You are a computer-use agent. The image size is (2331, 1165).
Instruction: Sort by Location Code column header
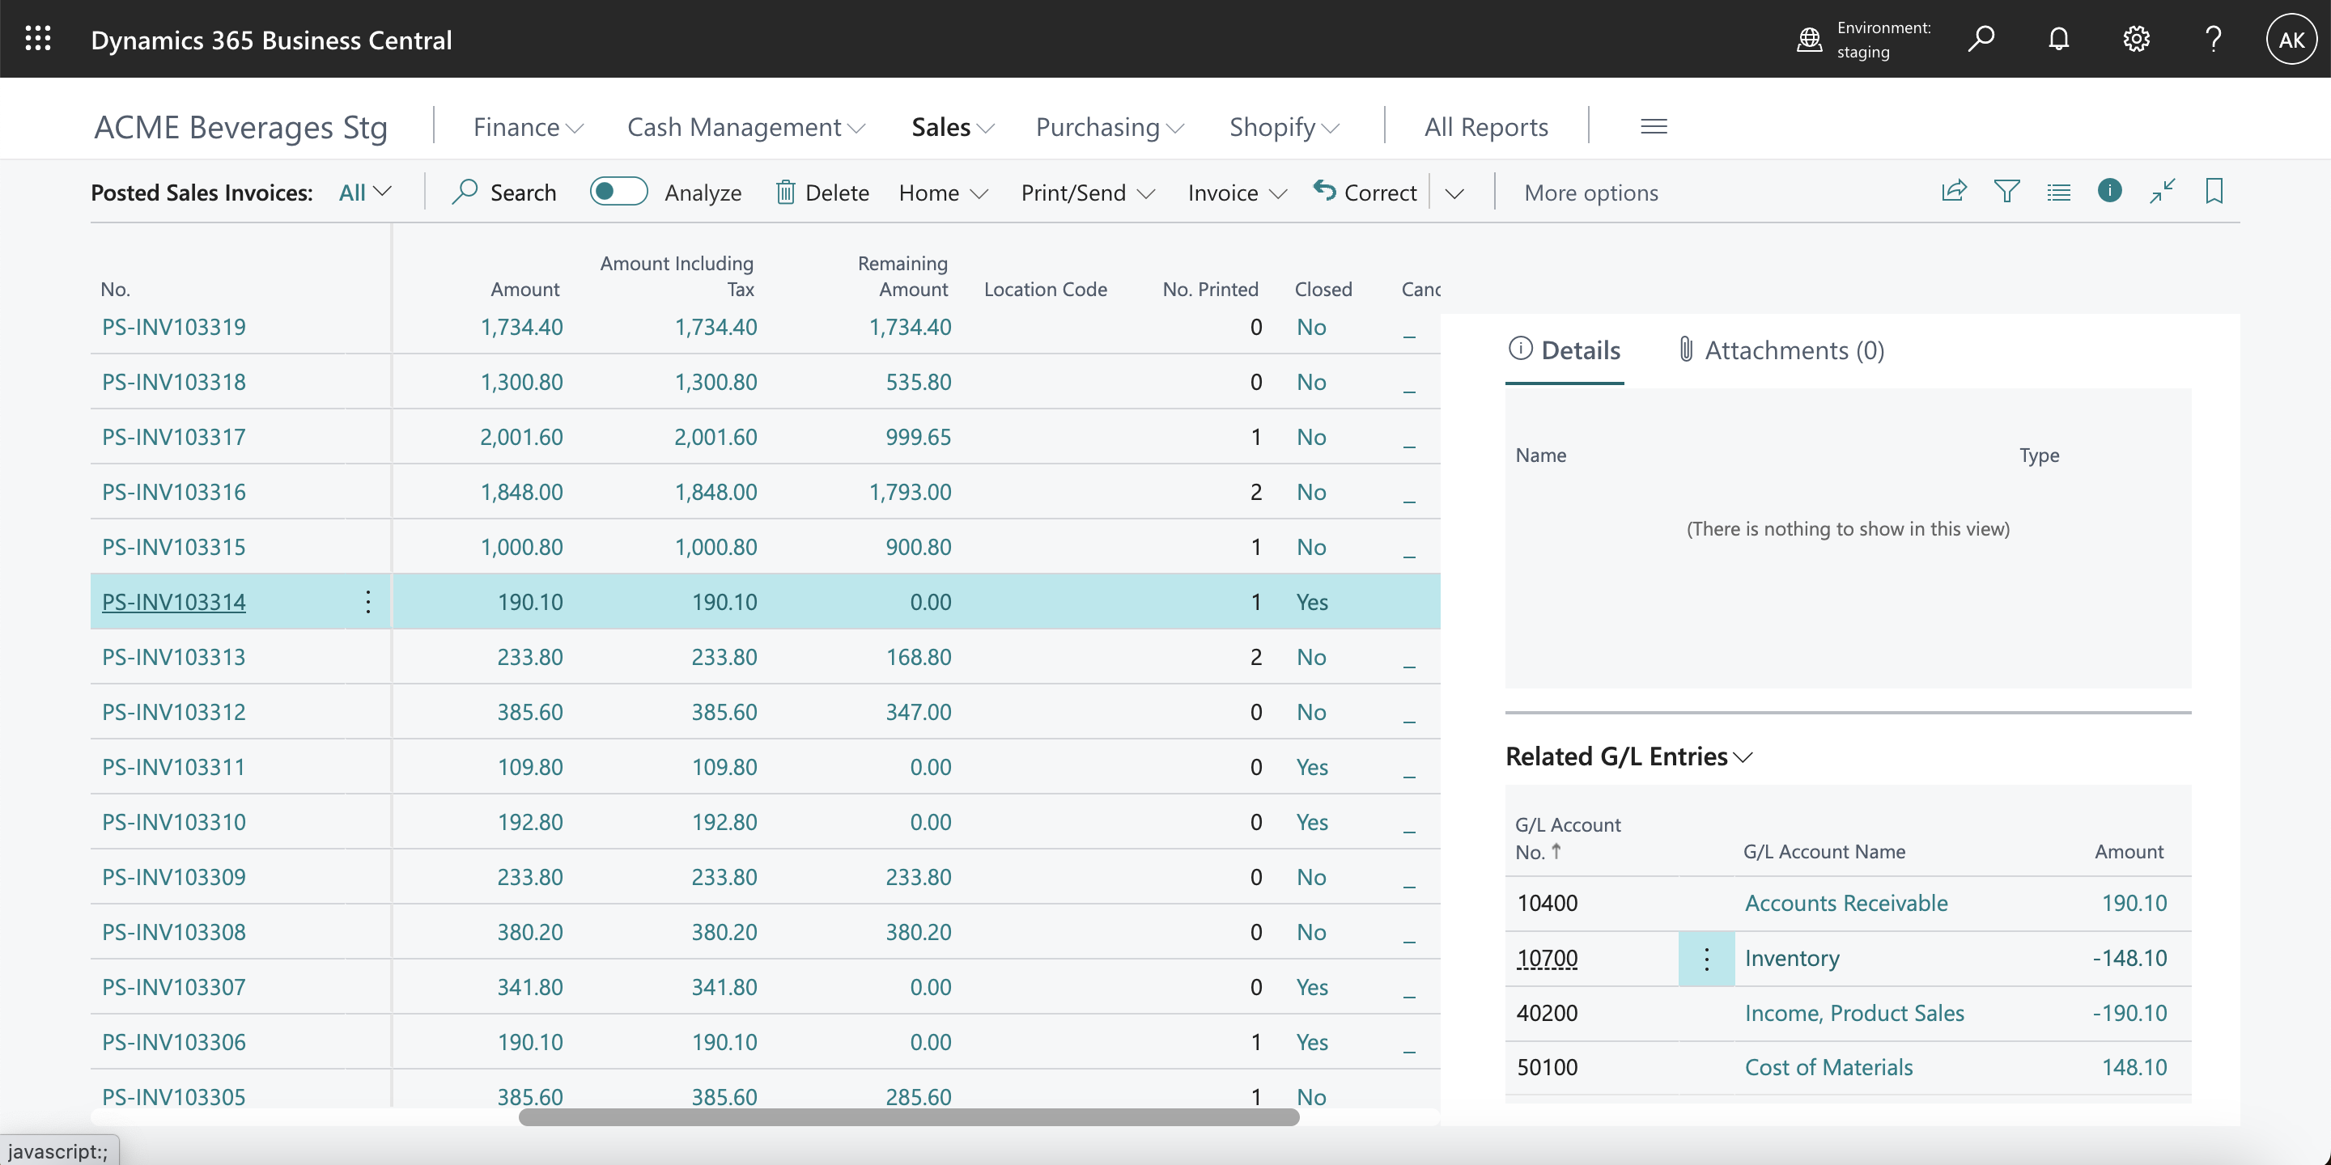[x=1045, y=290]
